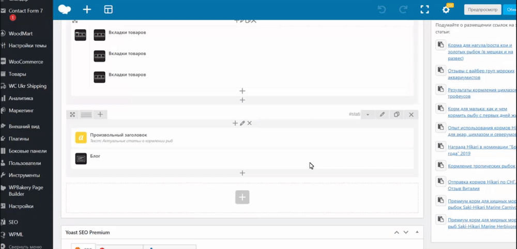This screenshot has width=517, height=249.
Task: Toggle Yoast SEO Premium panel triangle
Action: pyautogui.click(x=417, y=232)
